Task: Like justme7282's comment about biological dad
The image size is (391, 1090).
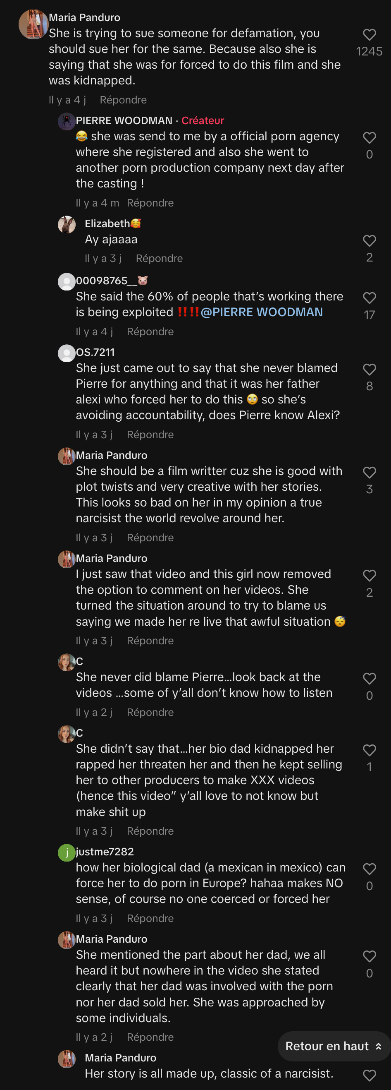Action: pyautogui.click(x=369, y=869)
